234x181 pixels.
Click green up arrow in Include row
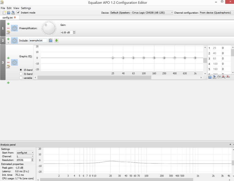[56, 40]
